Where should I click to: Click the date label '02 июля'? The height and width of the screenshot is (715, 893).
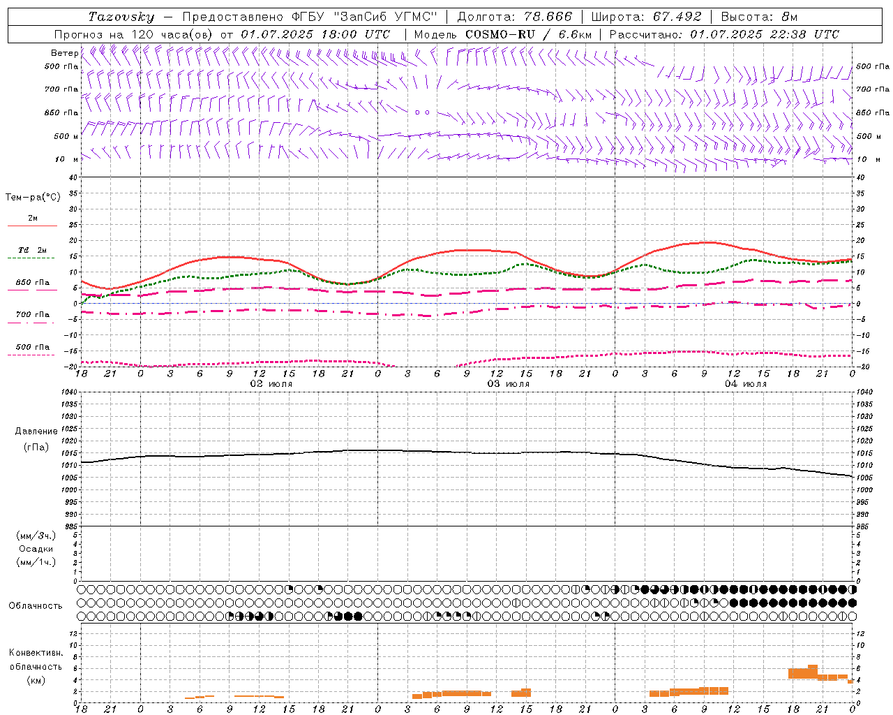pyautogui.click(x=271, y=384)
